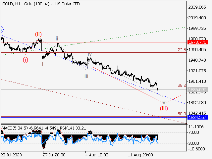Select the red (ii) wave label
The height and width of the screenshot is (159, 212).
[x=38, y=34]
